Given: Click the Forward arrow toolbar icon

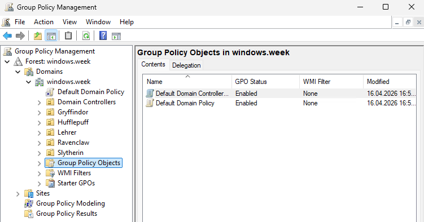Looking at the screenshot, I should tap(20, 35).
